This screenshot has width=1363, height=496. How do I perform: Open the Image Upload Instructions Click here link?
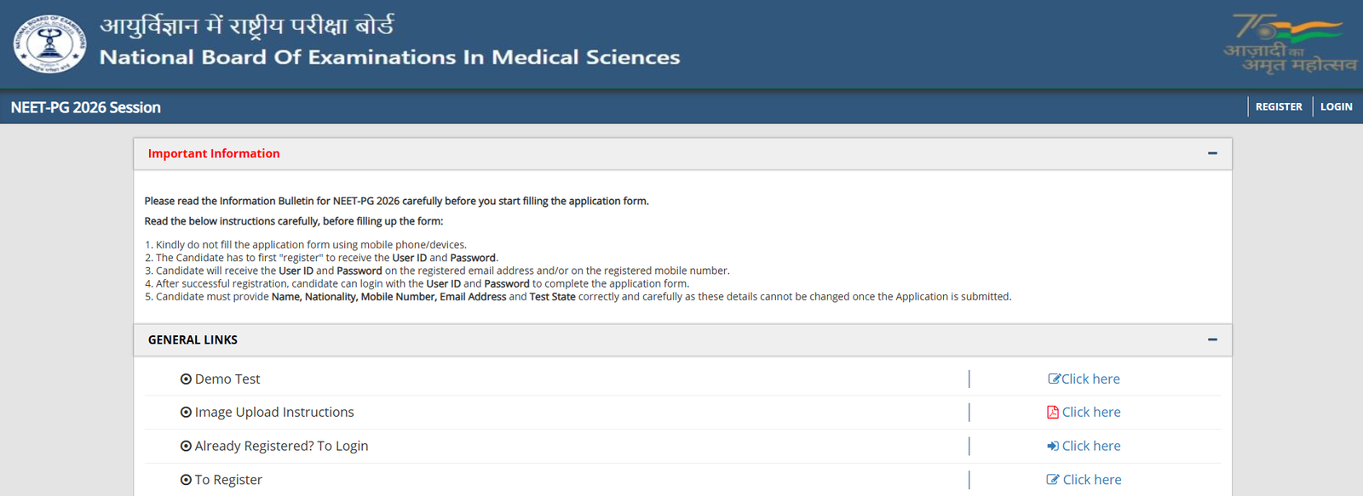click(x=1091, y=412)
